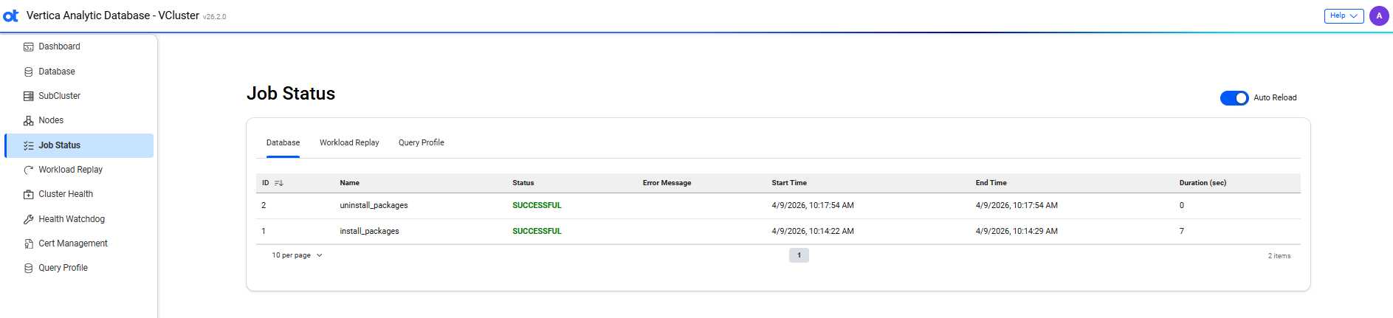The width and height of the screenshot is (1393, 318).
Task: Click the Status column header
Action: [x=523, y=183]
